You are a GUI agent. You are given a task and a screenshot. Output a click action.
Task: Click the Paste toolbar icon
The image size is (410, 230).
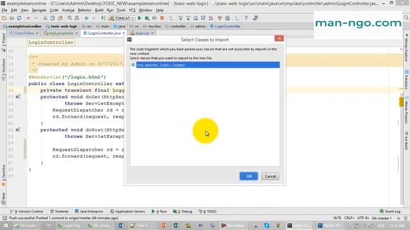[60, 18]
